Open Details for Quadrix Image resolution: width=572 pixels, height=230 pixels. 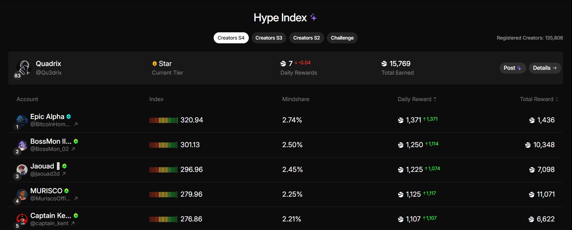click(x=545, y=68)
